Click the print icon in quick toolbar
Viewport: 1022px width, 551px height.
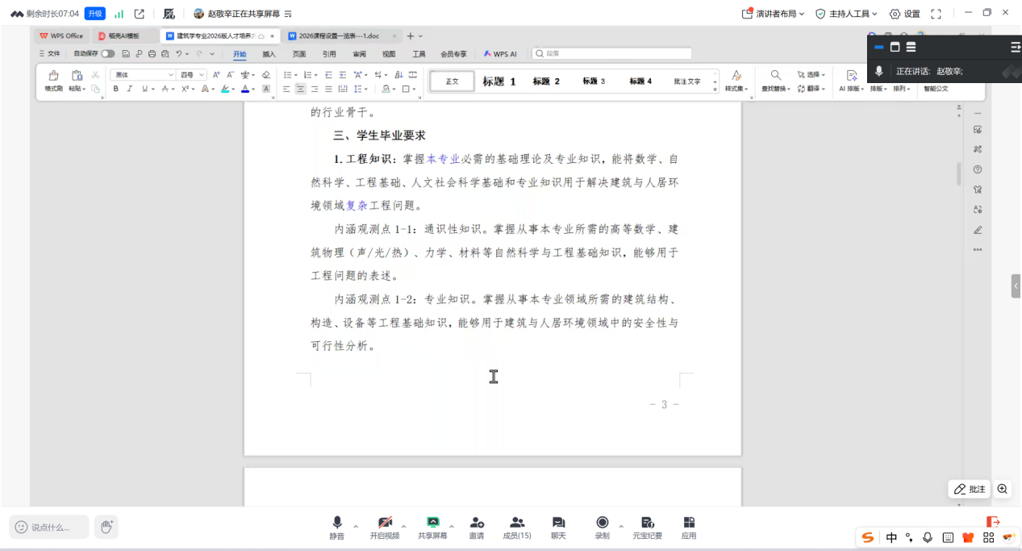(x=152, y=54)
